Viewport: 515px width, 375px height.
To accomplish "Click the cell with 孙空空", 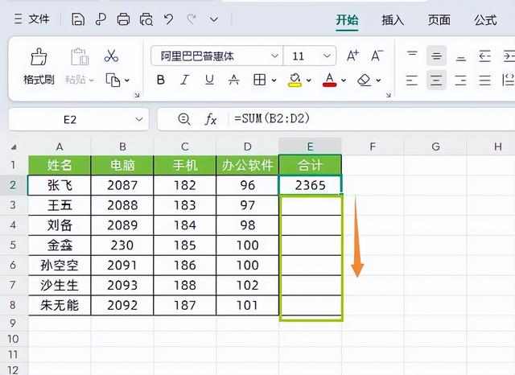I will coord(60,265).
